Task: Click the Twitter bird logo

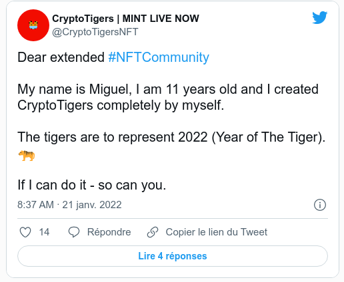Action: click(319, 17)
